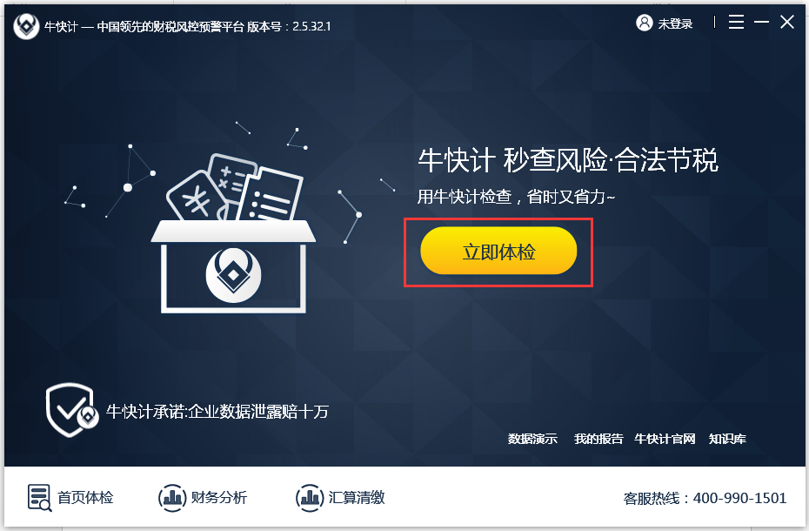
Task: Start checkup with 立即体检 button
Action: click(x=498, y=251)
